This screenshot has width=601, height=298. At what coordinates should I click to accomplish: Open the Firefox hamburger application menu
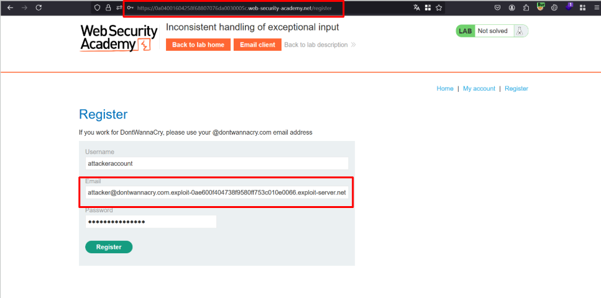(595, 7)
